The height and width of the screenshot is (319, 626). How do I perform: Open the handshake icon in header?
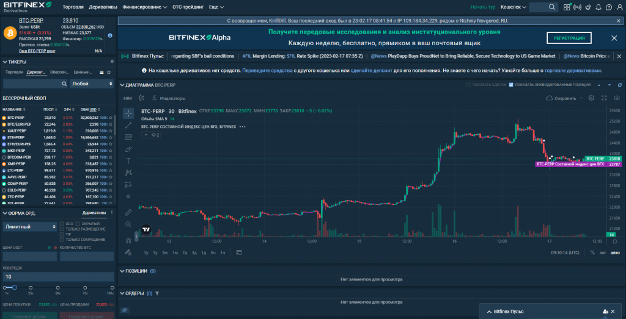coord(588,7)
